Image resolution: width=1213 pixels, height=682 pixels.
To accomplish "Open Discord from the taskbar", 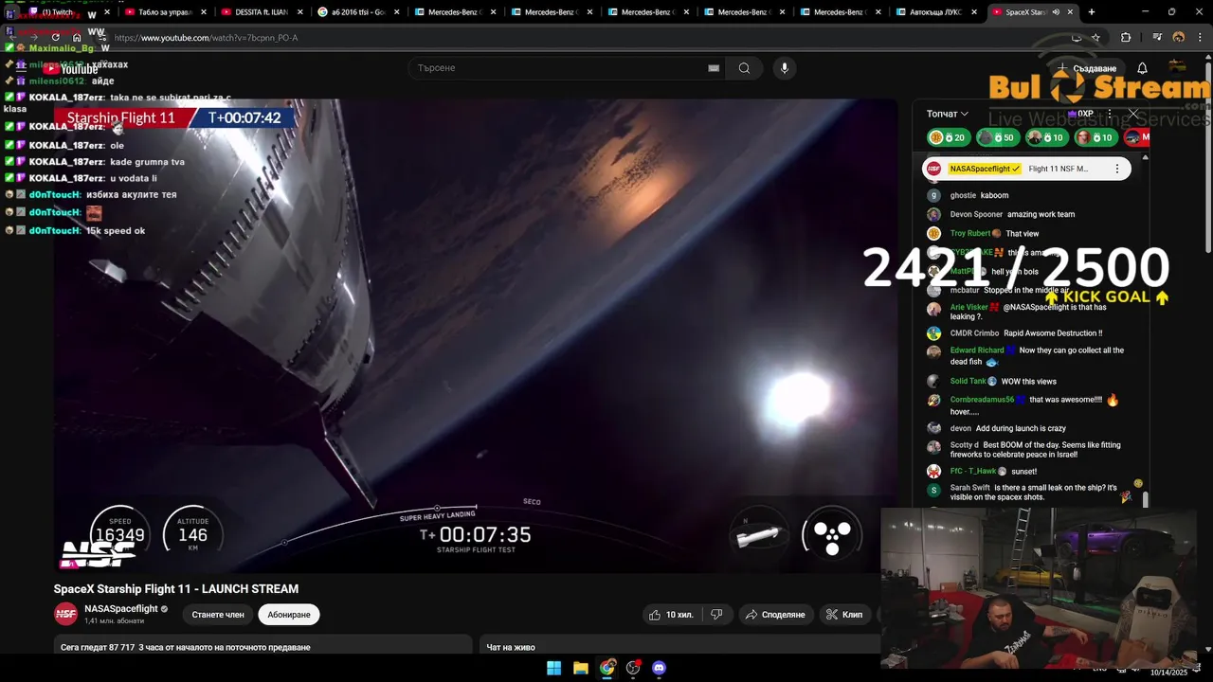I will click(x=660, y=668).
